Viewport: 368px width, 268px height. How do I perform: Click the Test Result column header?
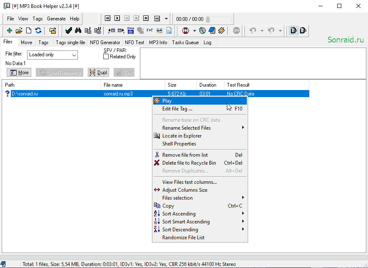pos(266,85)
